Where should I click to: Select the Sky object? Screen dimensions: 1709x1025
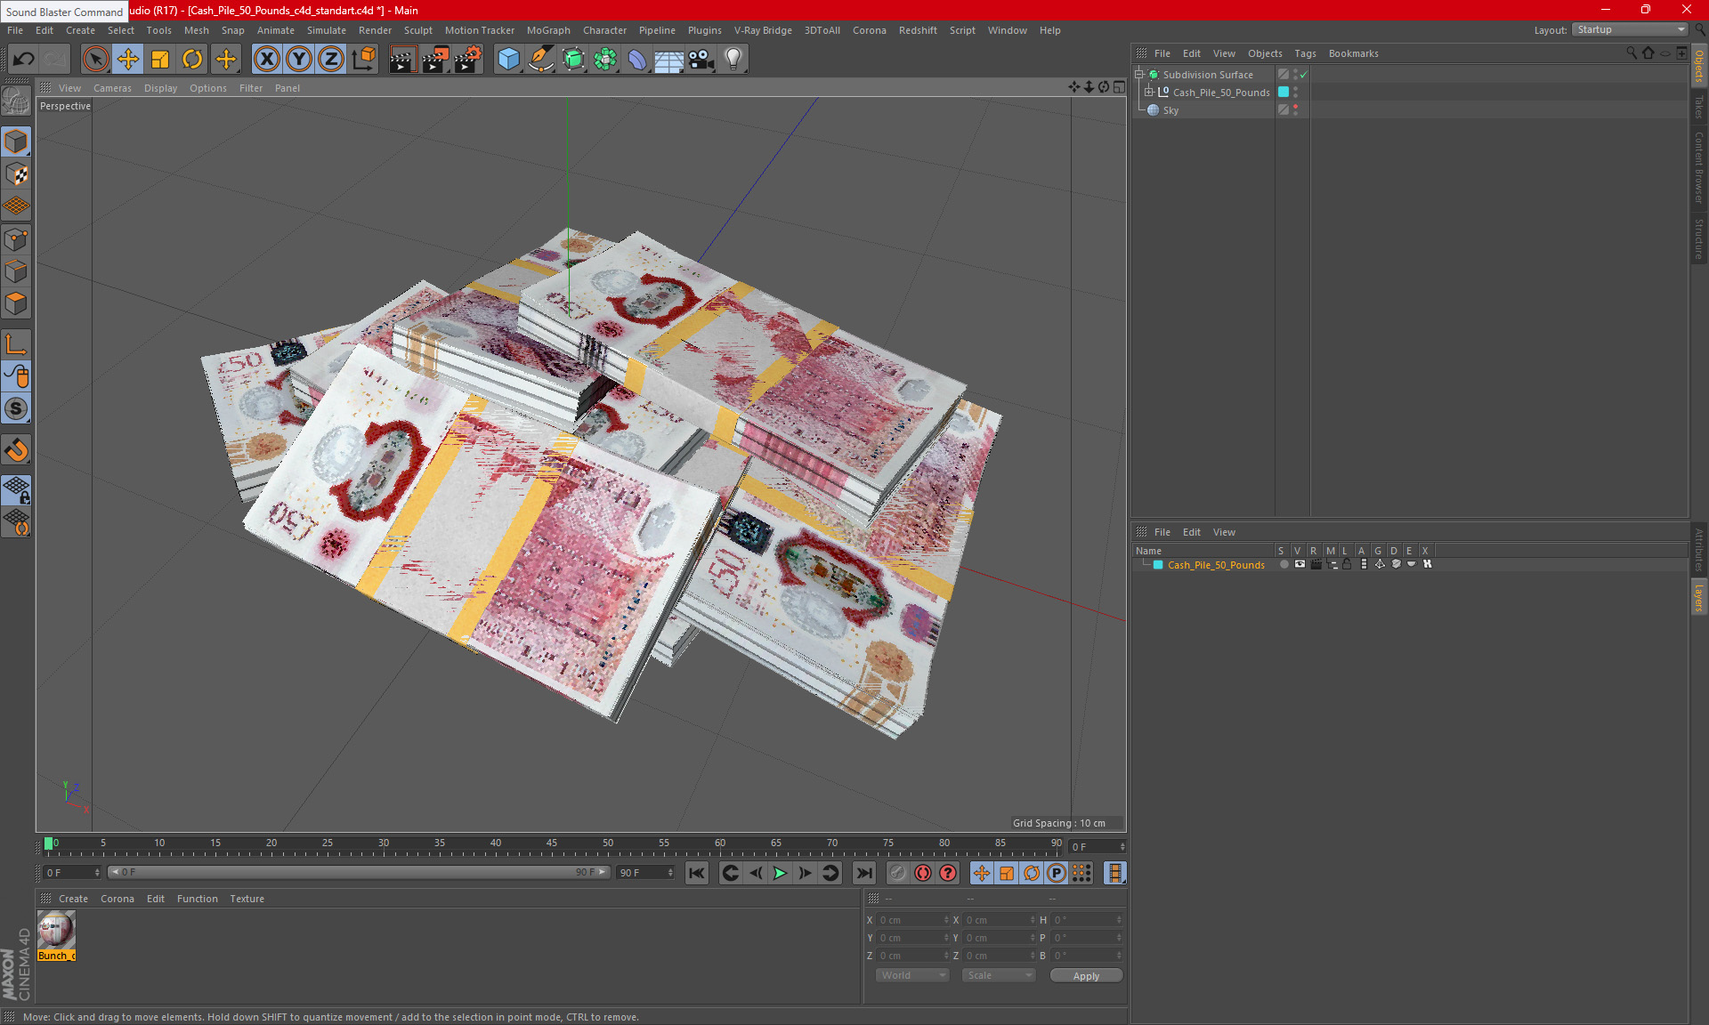(x=1170, y=110)
